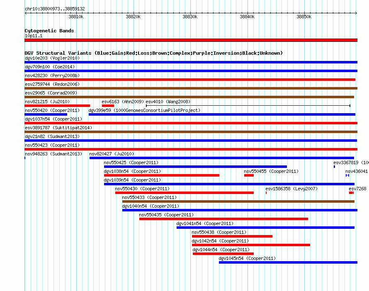Click the 38820k ruler tick label

[x=133, y=17]
